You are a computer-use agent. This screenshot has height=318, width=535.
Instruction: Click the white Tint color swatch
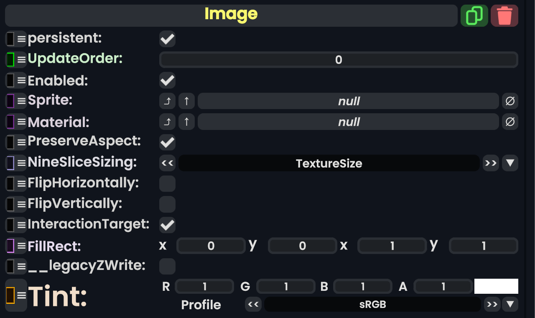(x=496, y=286)
